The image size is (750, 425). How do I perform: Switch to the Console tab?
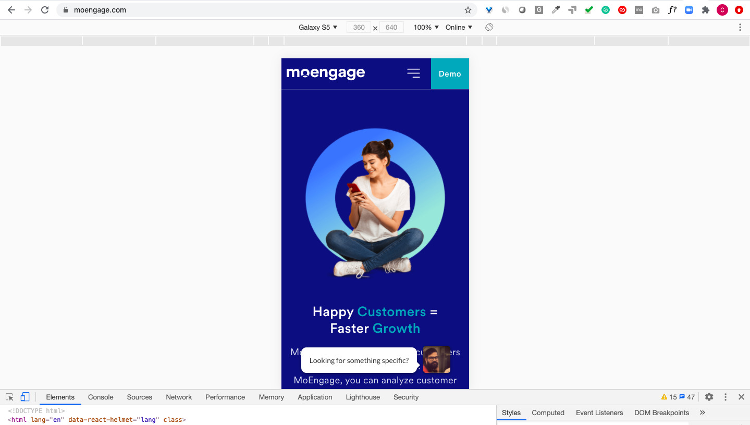(100, 397)
